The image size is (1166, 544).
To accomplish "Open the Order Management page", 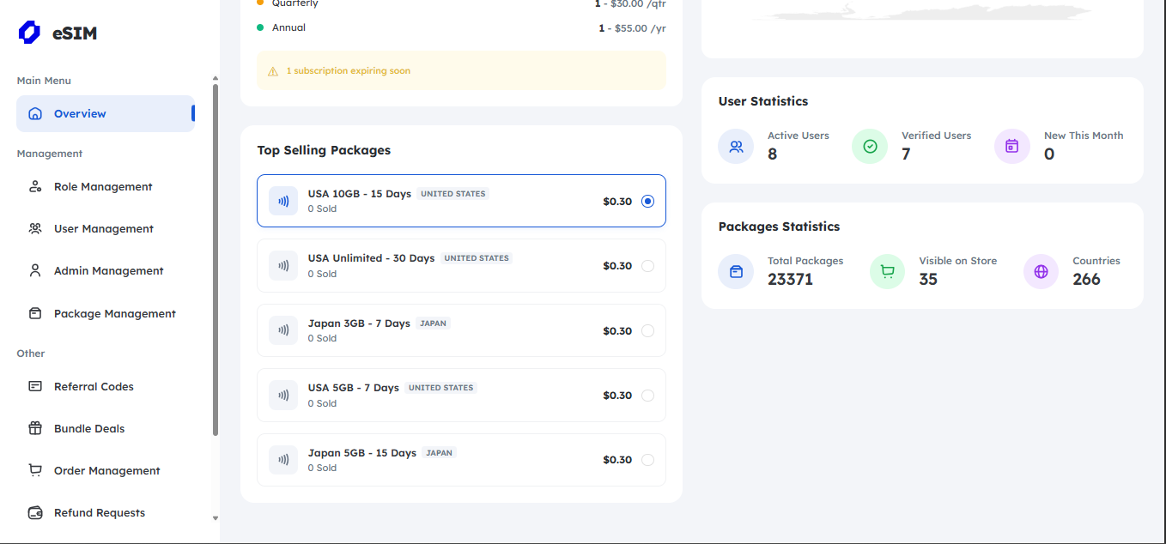I will coord(106,471).
